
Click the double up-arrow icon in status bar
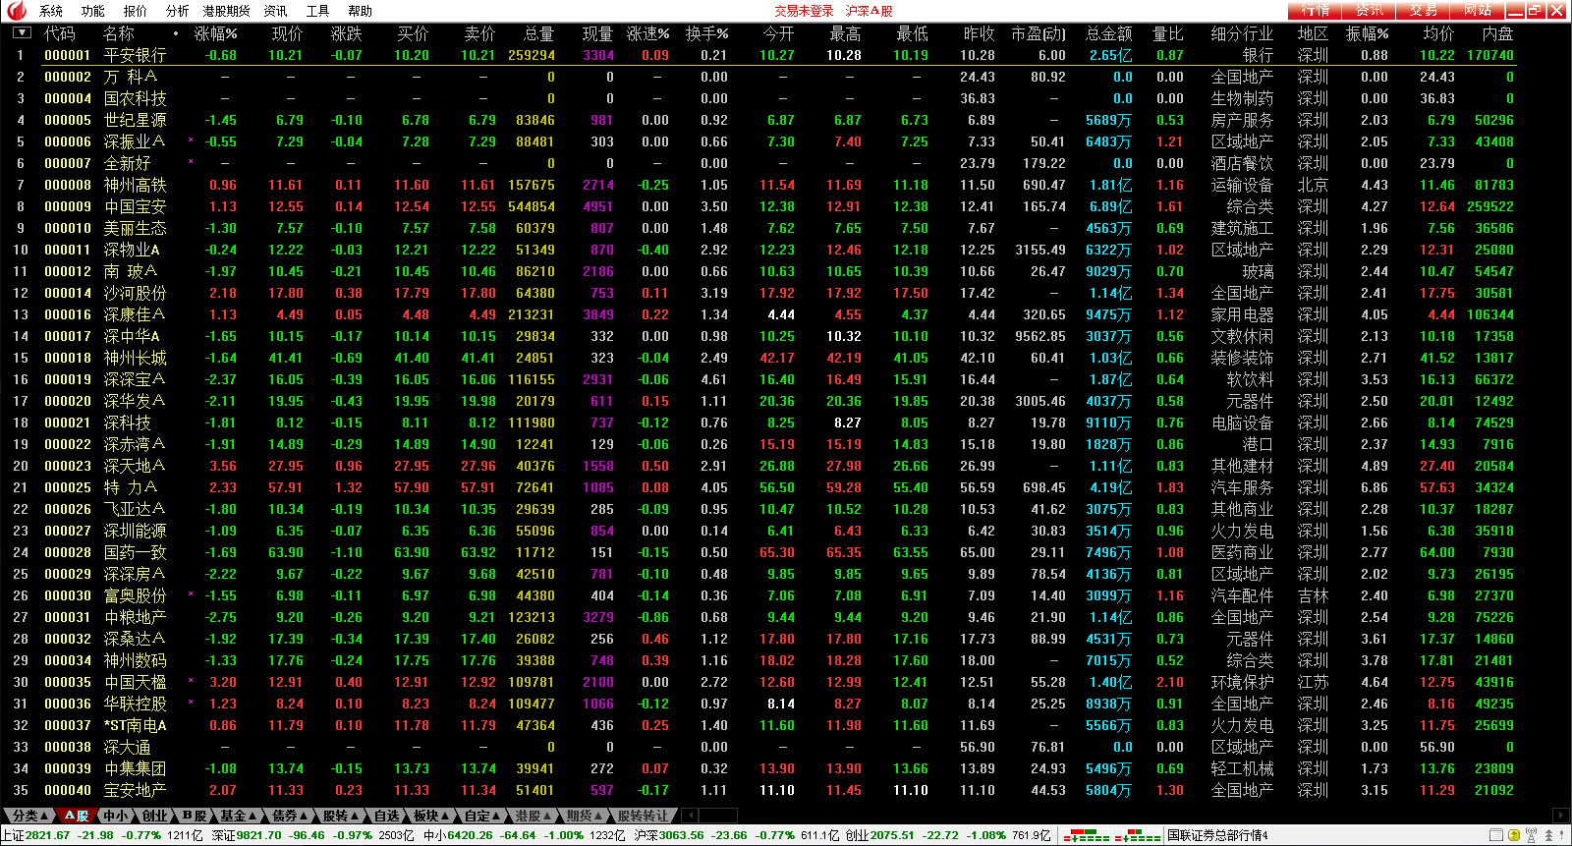pos(1548,835)
